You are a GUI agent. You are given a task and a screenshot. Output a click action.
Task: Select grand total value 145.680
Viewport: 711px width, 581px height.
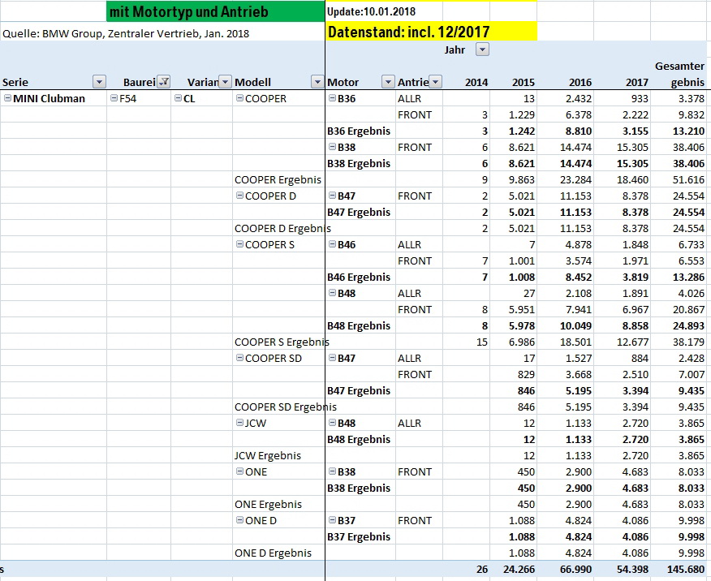click(x=686, y=569)
